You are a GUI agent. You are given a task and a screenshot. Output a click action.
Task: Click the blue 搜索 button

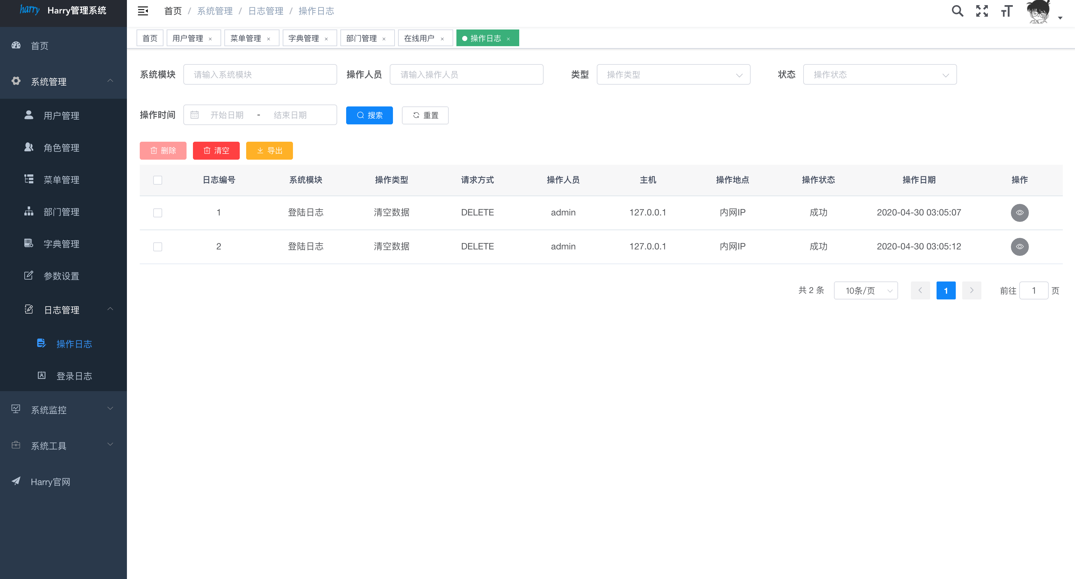click(369, 115)
